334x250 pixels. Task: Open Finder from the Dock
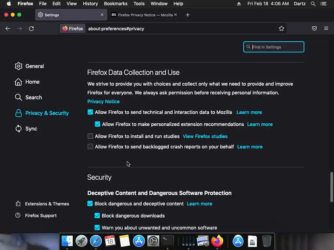click(x=67, y=241)
